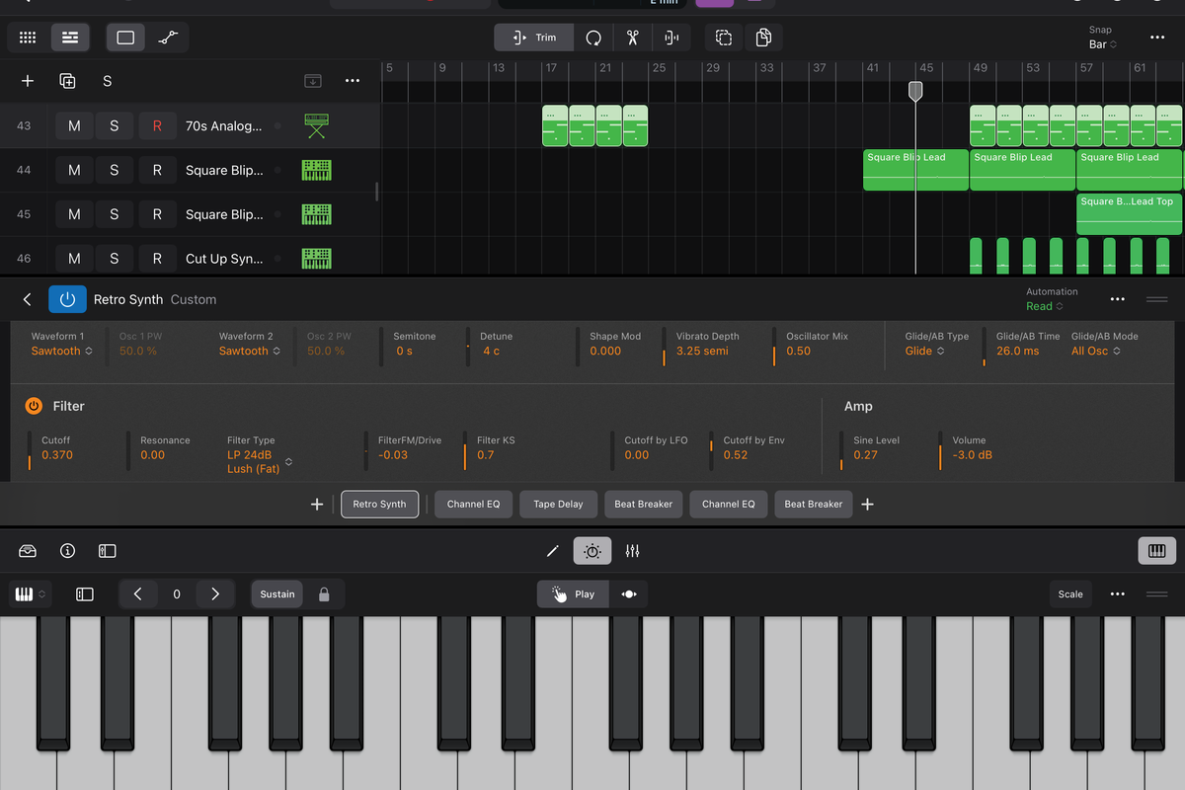Switch to the Tape Delay plugin

coord(558,504)
